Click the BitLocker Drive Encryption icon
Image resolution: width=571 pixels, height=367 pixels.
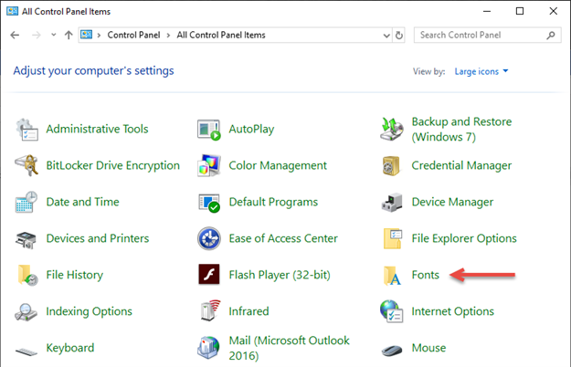coord(26,165)
